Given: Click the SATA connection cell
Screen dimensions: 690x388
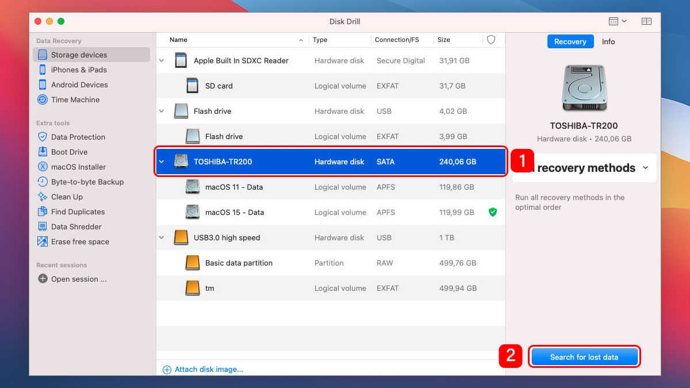Looking at the screenshot, I should click(x=385, y=162).
